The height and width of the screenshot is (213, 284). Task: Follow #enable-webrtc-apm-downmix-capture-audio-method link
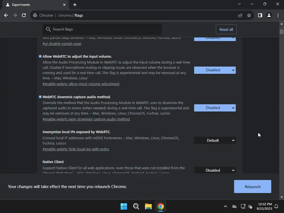point(86,119)
